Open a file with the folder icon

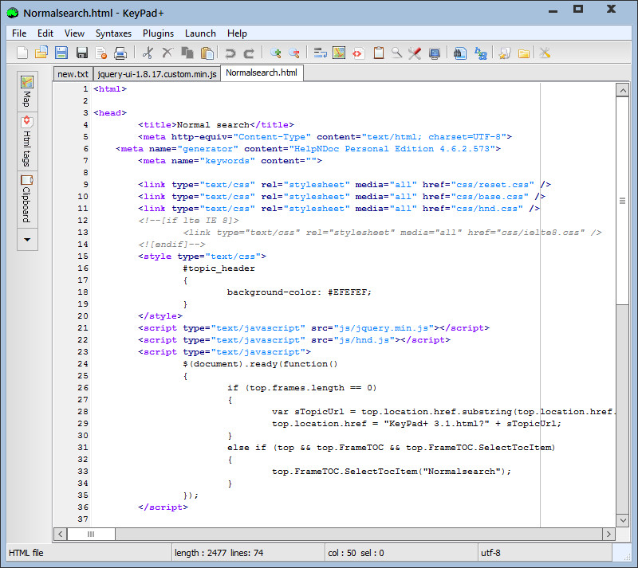41,53
